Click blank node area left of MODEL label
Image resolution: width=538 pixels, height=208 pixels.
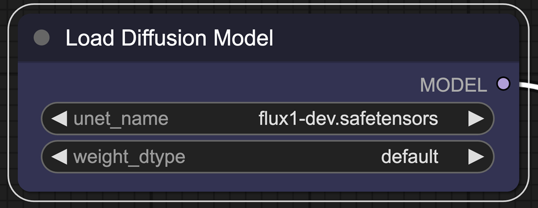207,84
